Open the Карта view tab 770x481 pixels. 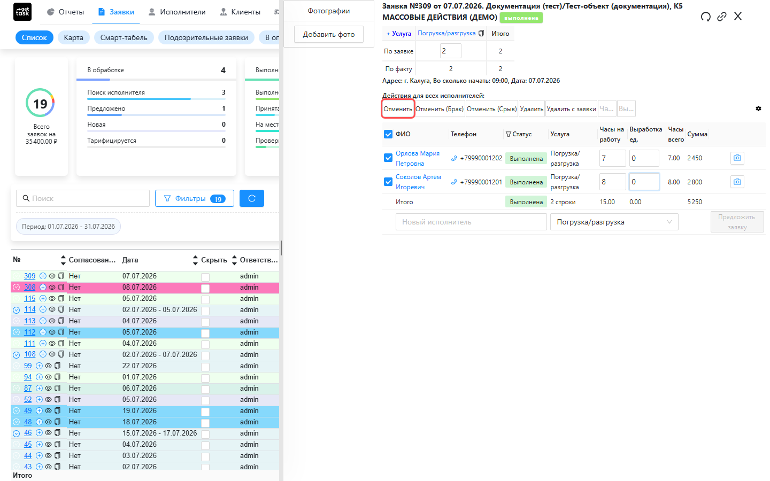pyautogui.click(x=74, y=37)
